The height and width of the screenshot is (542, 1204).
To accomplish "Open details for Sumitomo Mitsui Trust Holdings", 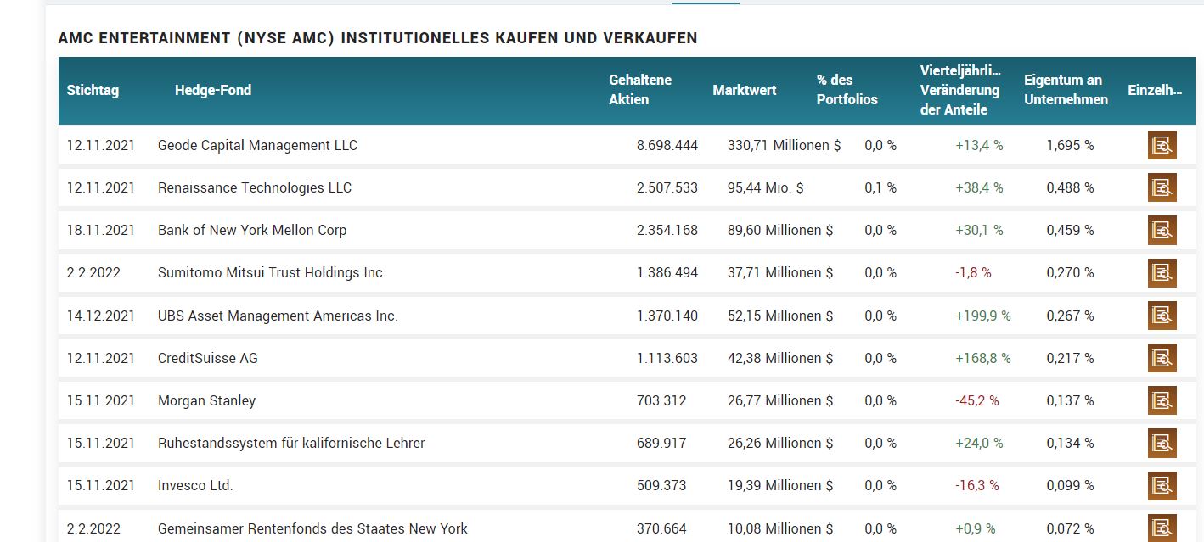I will click(1162, 272).
